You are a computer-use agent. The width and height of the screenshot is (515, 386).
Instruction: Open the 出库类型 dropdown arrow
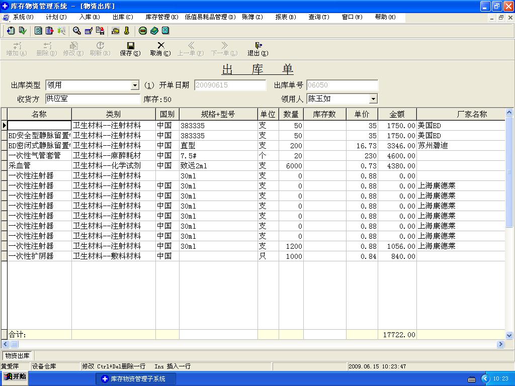point(135,85)
